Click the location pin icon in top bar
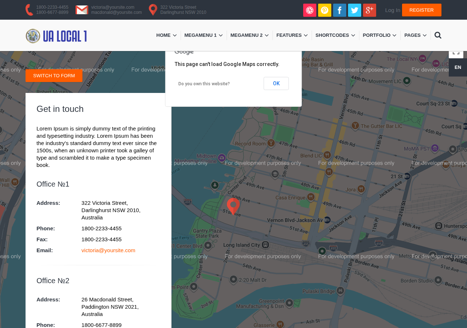Screen dimensions: 467x328 pos(153,10)
